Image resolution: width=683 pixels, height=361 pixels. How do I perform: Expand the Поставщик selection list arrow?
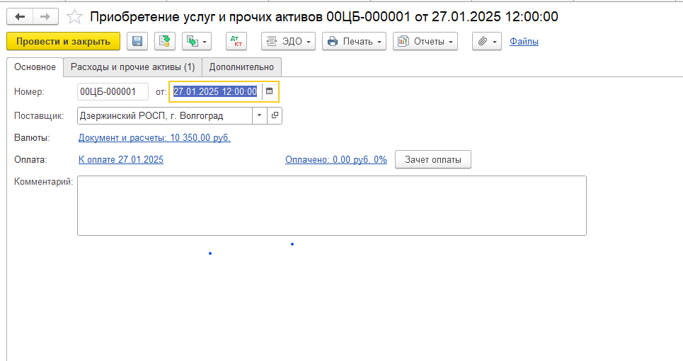point(259,115)
